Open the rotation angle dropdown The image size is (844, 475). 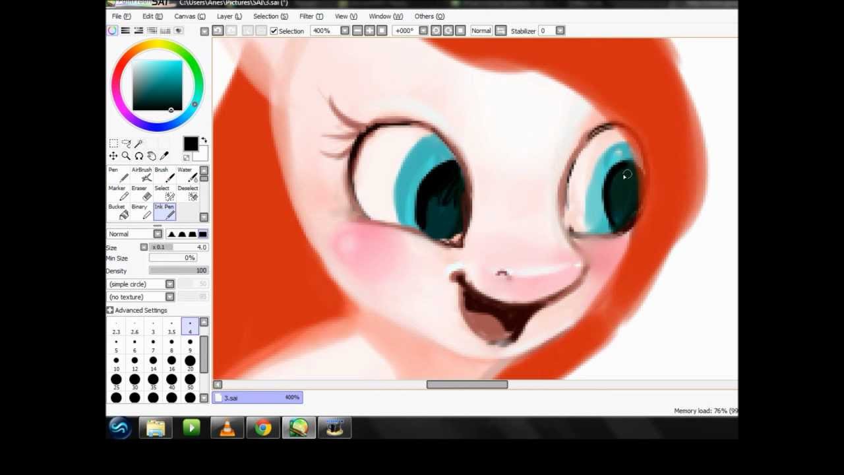point(423,30)
